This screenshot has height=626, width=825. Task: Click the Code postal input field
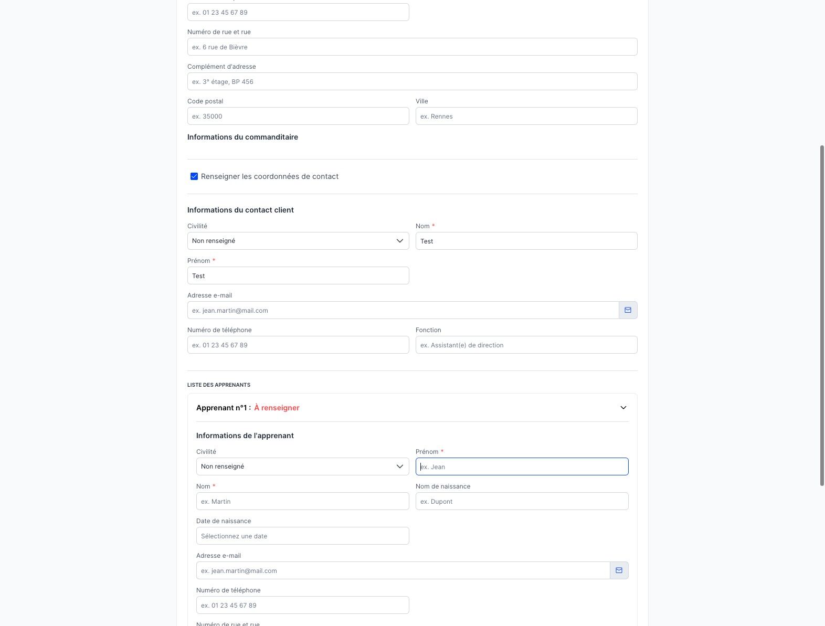coord(298,116)
